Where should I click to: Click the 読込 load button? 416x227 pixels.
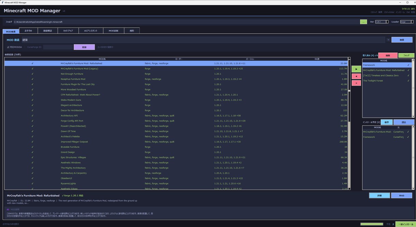coord(404,122)
